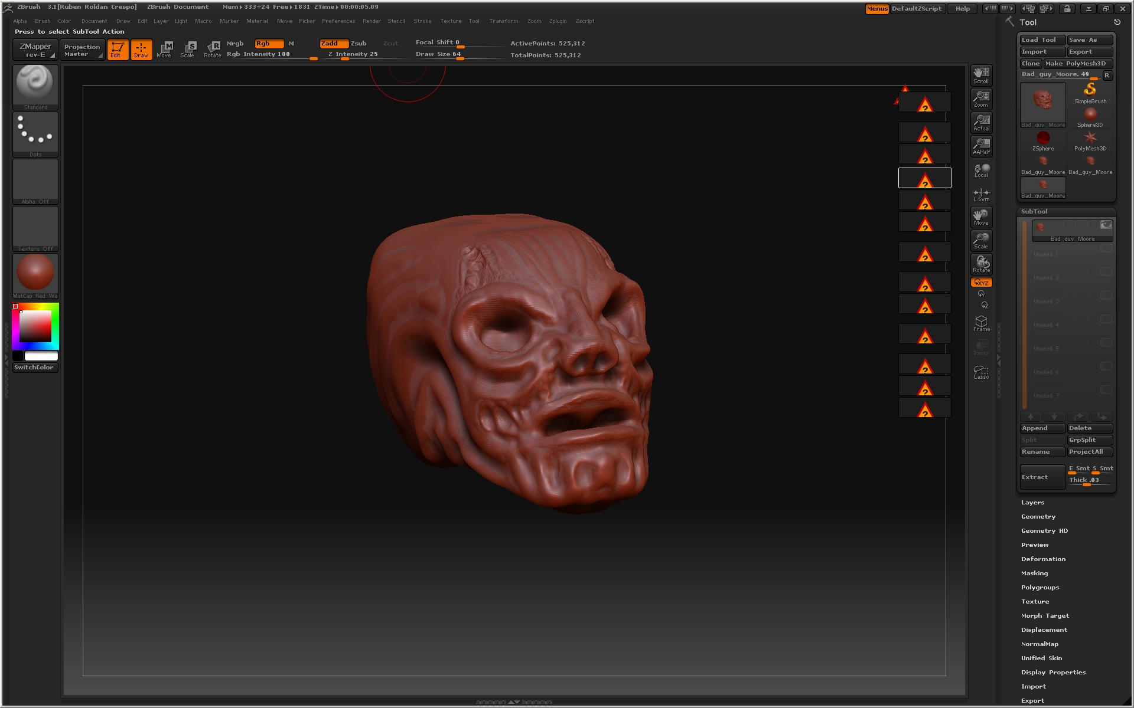Select the PolyMesh3D star tool
This screenshot has height=708, width=1134.
pos(1090,140)
